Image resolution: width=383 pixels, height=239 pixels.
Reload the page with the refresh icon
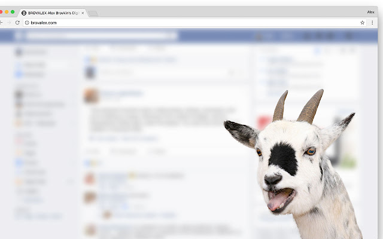click(17, 23)
